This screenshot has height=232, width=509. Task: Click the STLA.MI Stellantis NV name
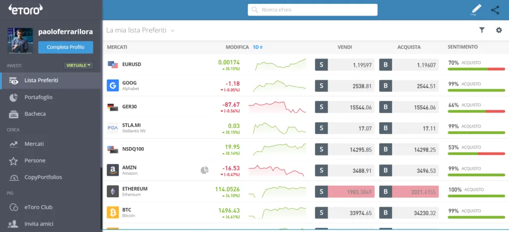click(134, 128)
